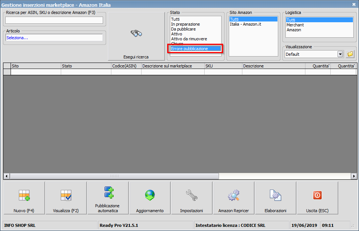This screenshot has width=359, height=231.
Task: Select Errore pubblicazione state
Action: click(196, 49)
